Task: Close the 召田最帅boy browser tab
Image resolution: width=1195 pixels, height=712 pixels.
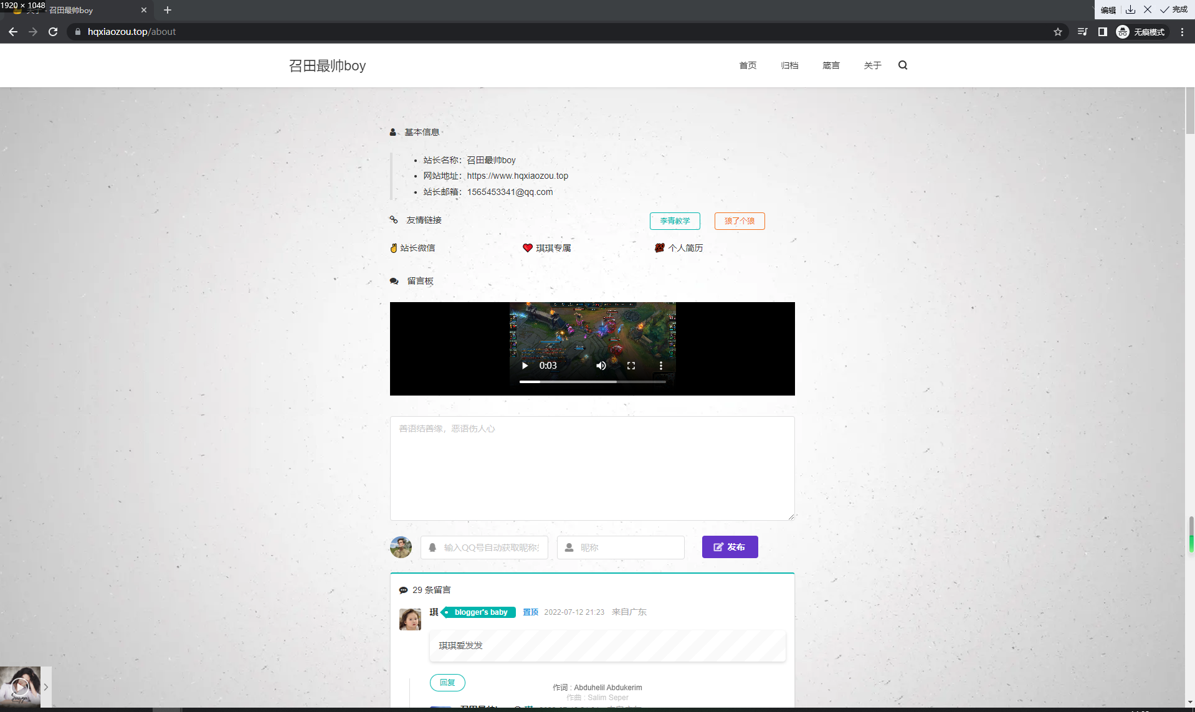Action: click(x=144, y=10)
